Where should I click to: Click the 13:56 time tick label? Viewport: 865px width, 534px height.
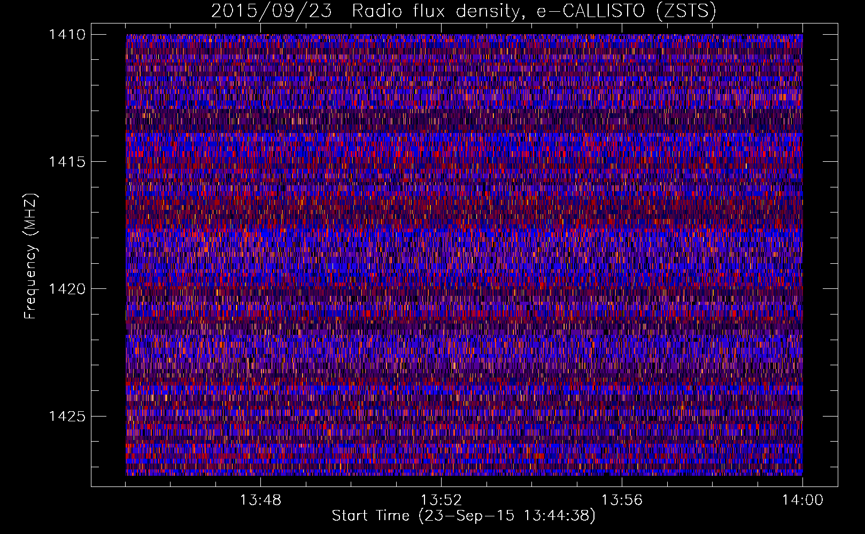click(x=622, y=500)
